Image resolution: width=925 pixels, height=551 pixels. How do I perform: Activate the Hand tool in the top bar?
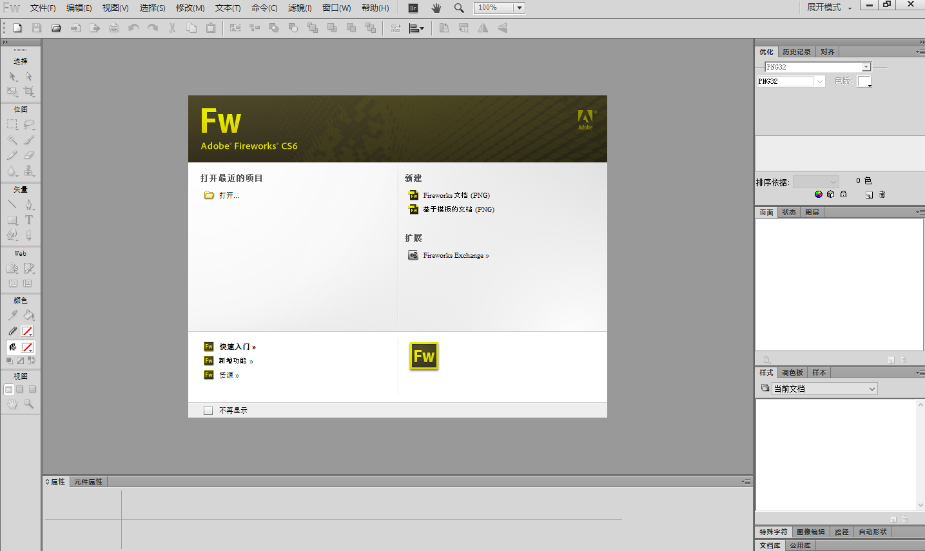pyautogui.click(x=436, y=8)
